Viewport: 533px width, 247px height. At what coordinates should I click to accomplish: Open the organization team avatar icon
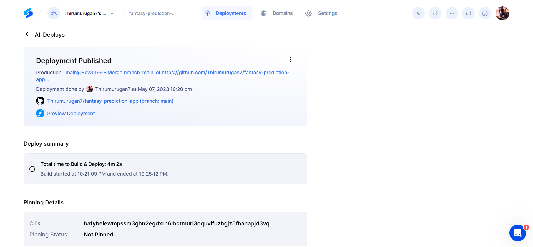point(54,13)
